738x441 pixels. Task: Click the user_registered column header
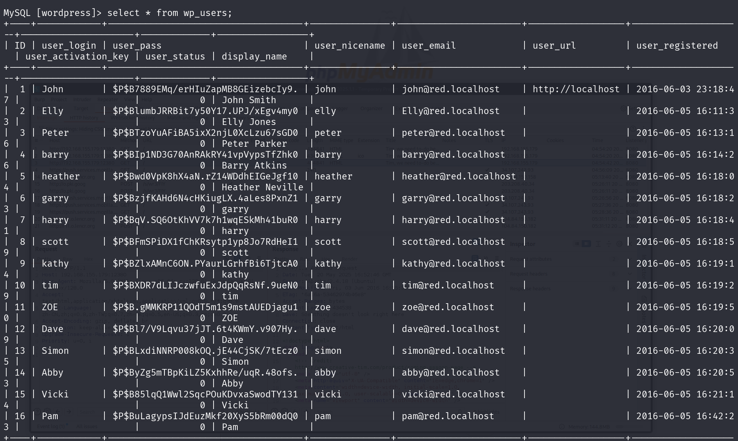coord(677,46)
